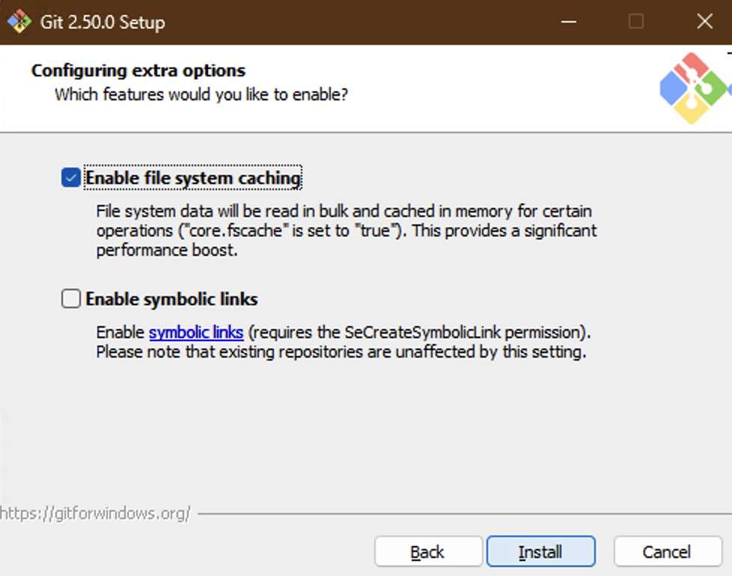Cancel the Git setup wizard
The width and height of the screenshot is (732, 576).
tap(667, 552)
